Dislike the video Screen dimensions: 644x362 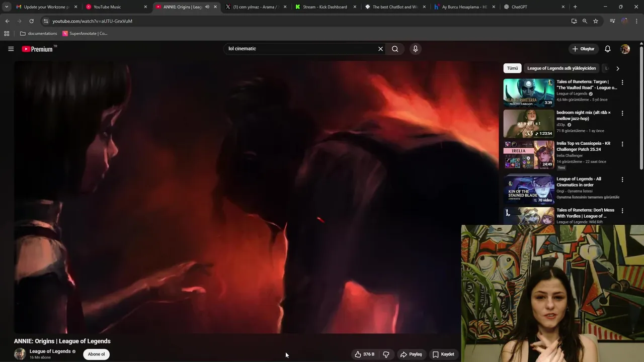[386, 354]
